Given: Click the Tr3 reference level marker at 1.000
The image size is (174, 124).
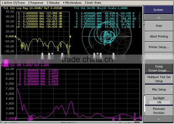Looking at the screenshot, I should [x=15, y=118].
